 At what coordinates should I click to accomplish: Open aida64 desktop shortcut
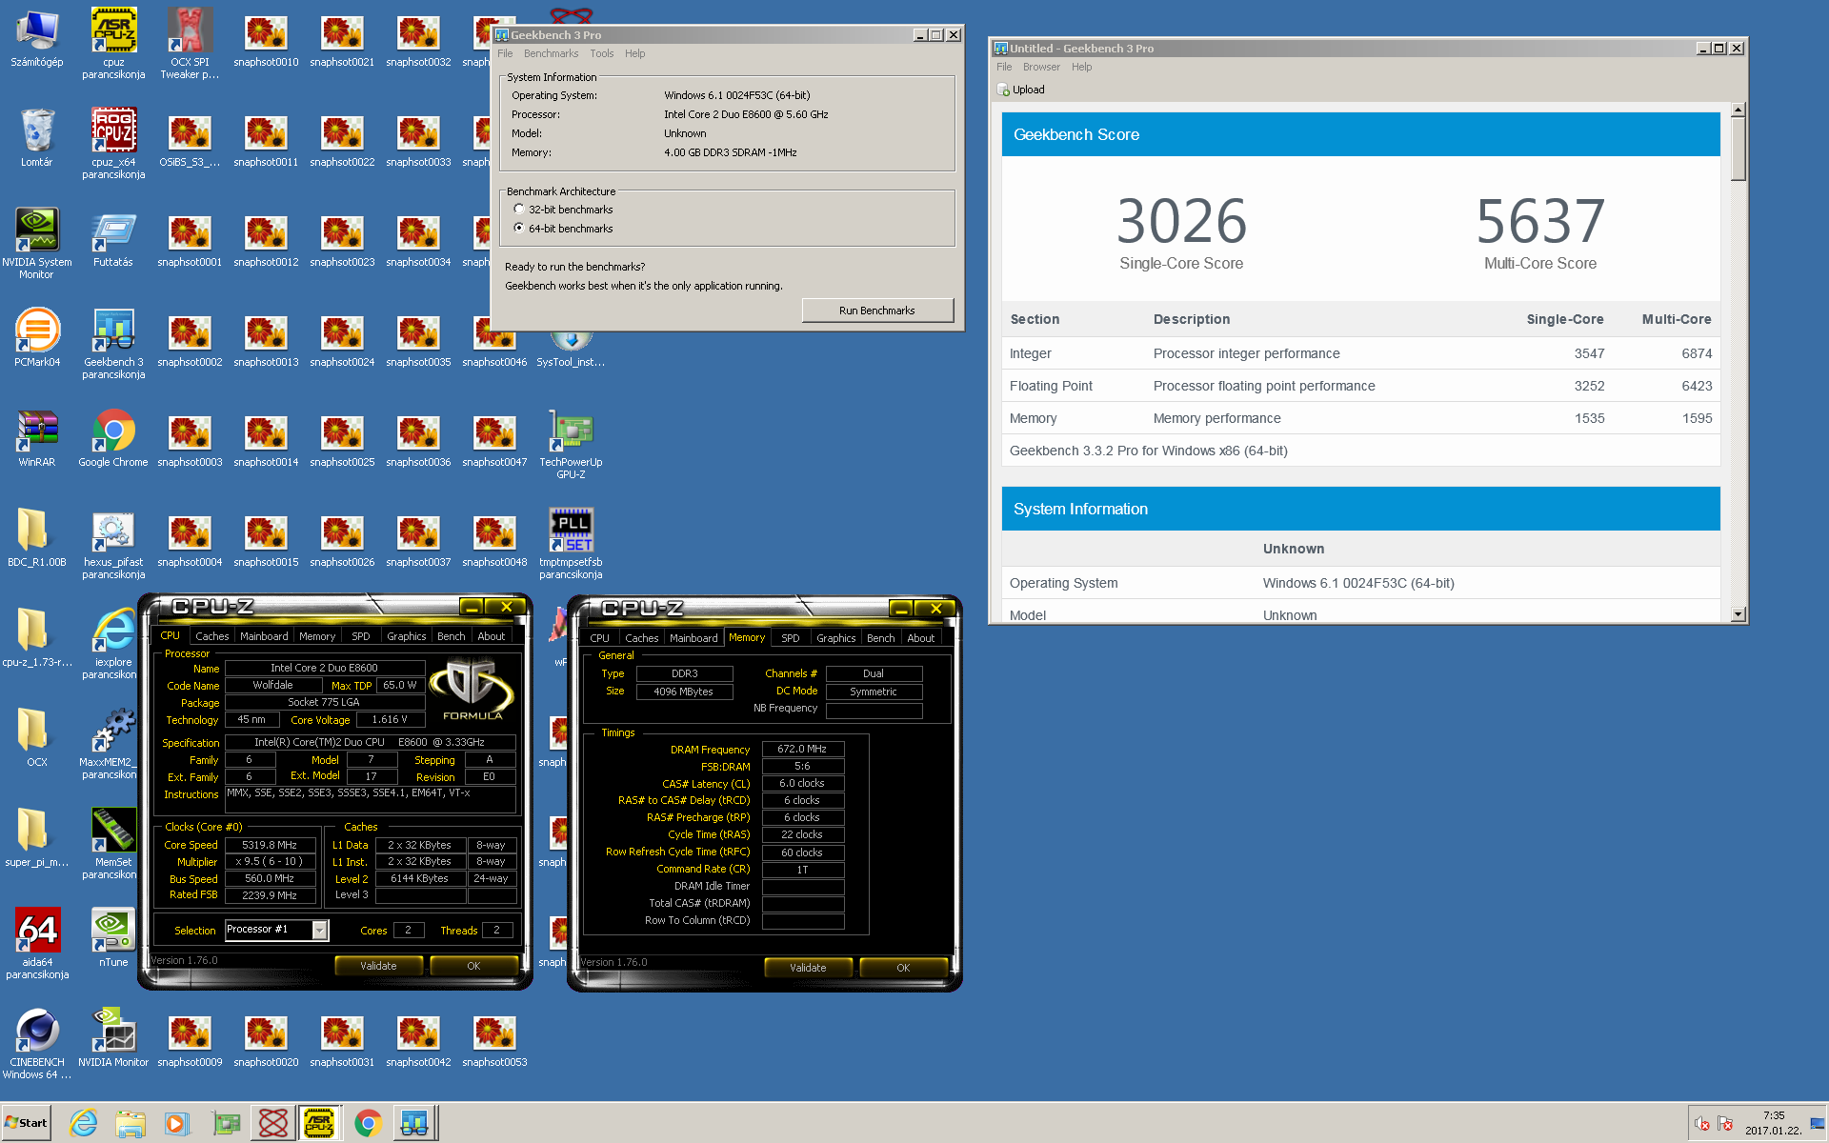click(37, 943)
